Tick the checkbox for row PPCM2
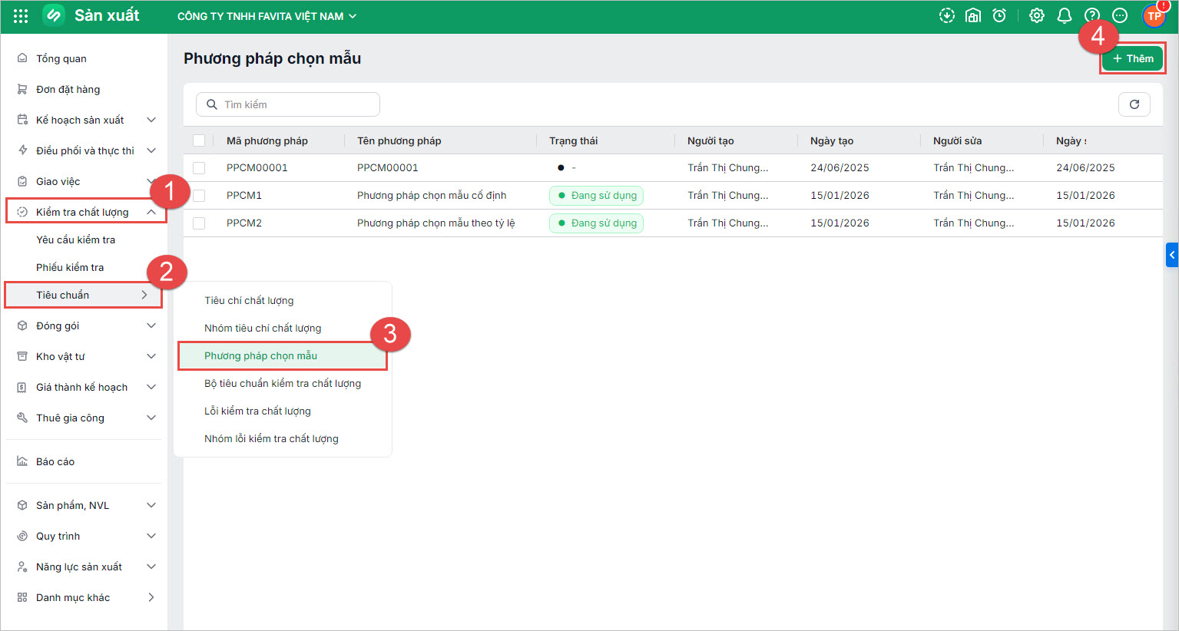The height and width of the screenshot is (631, 1179). (x=199, y=223)
